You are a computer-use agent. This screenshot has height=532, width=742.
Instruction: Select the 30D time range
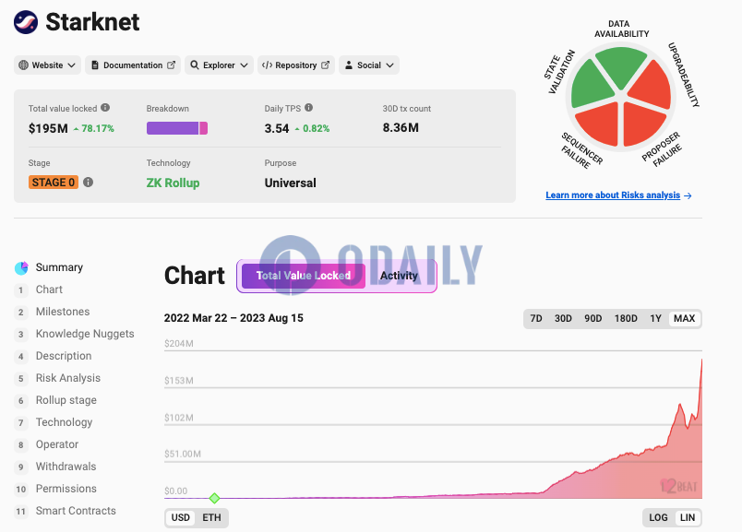coord(563,319)
